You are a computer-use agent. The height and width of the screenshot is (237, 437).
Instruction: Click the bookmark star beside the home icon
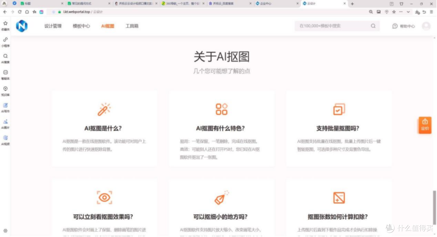(34, 12)
